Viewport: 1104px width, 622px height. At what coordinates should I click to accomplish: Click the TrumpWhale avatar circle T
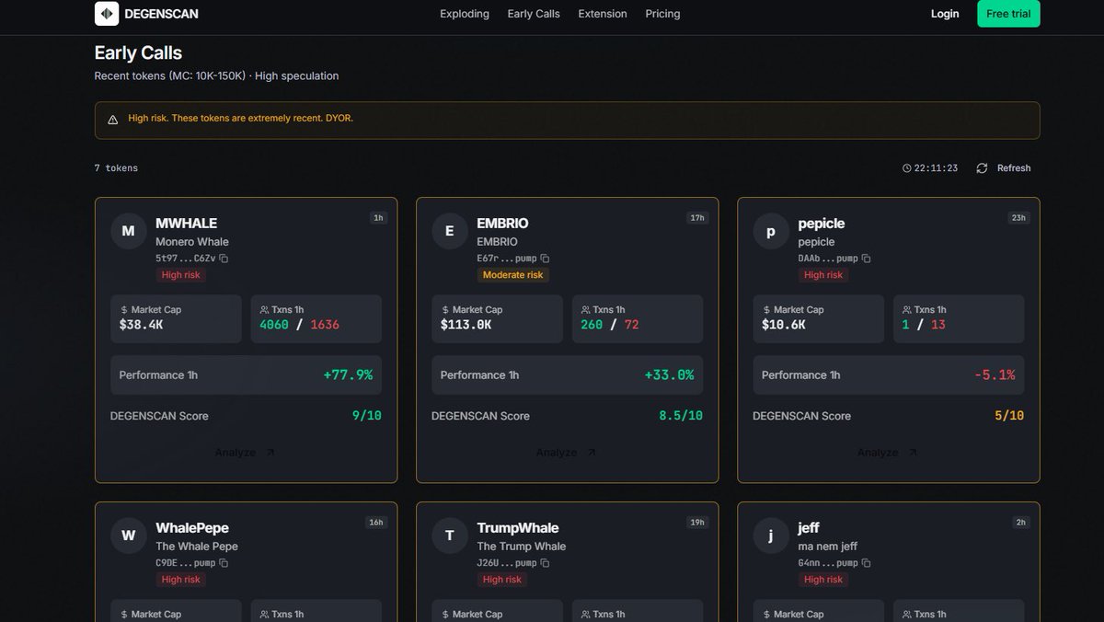[449, 536]
